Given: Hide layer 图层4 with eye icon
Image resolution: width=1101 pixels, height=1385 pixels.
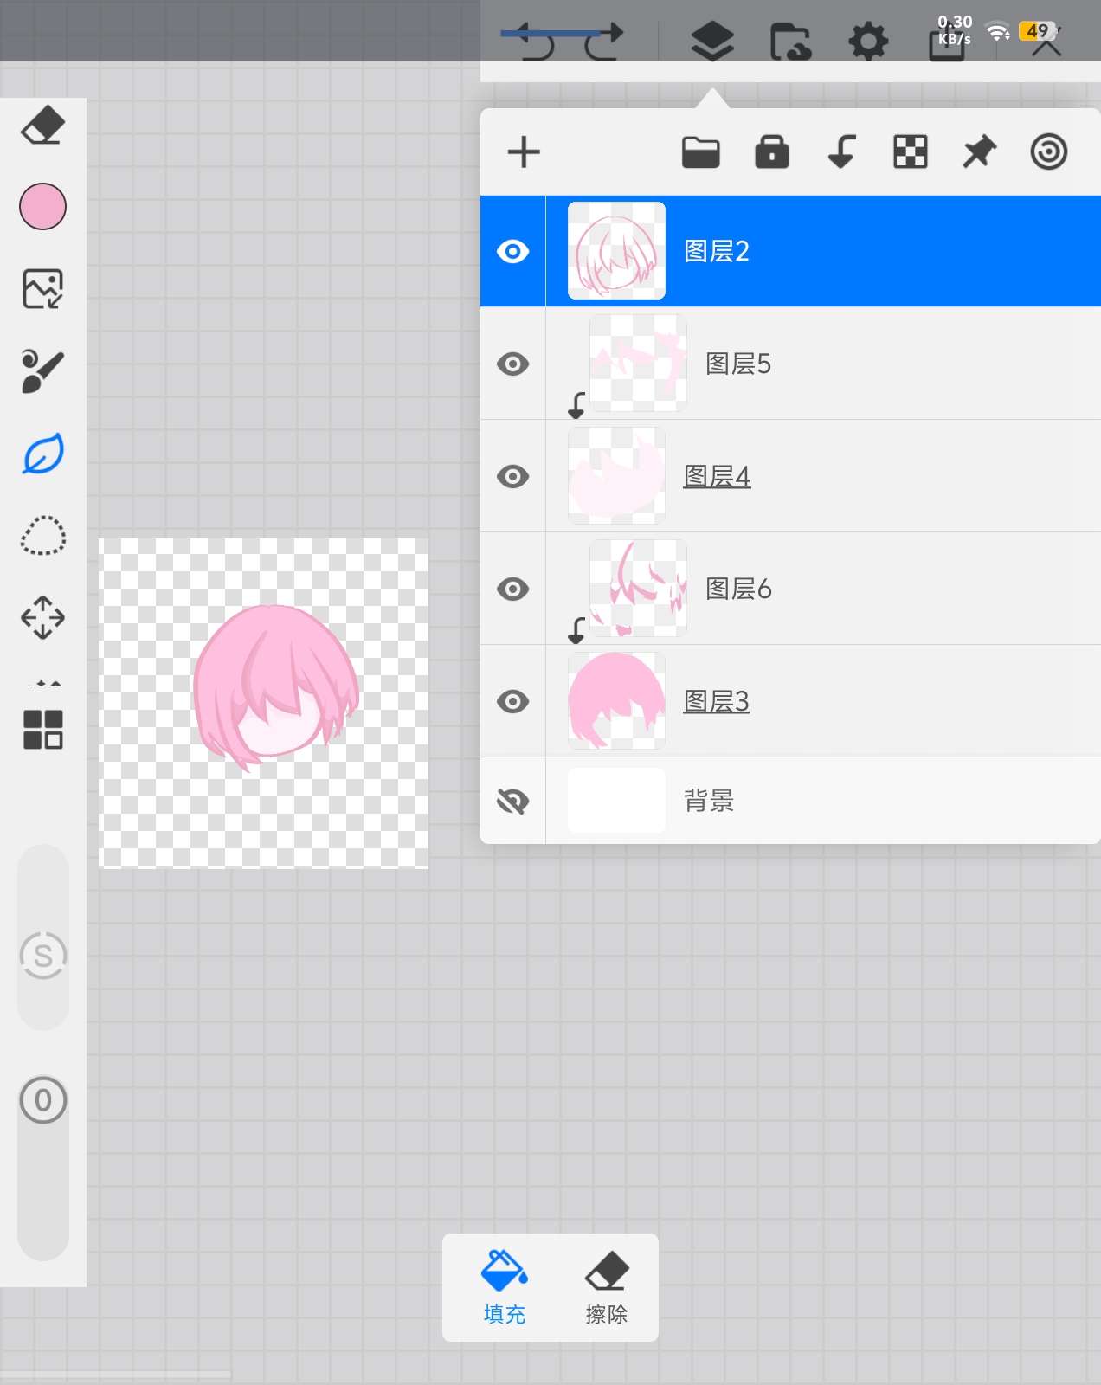Looking at the screenshot, I should click(513, 476).
